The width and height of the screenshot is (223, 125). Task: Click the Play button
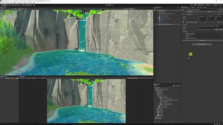point(107,5)
